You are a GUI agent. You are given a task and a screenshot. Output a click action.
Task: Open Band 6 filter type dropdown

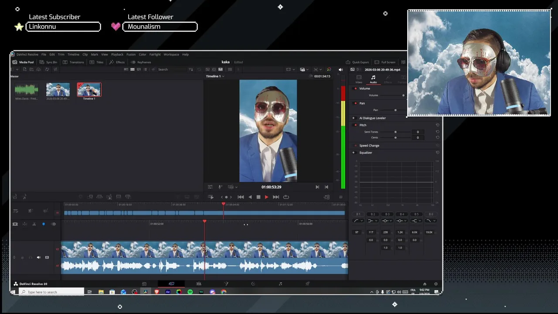pos(430,221)
